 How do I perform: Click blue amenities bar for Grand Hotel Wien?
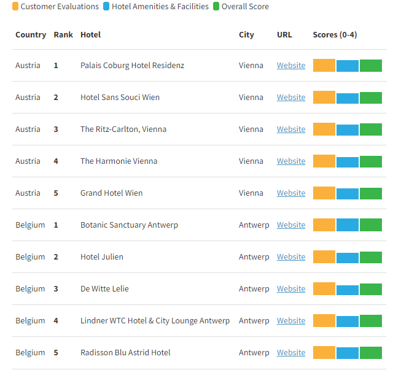pos(348,194)
